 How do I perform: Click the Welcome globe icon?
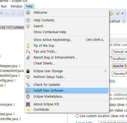(x=28, y=13)
